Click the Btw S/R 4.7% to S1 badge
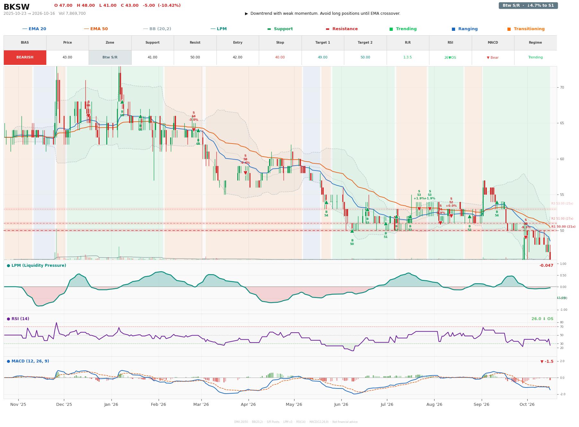This screenshot has height=427, width=579. (528, 5)
